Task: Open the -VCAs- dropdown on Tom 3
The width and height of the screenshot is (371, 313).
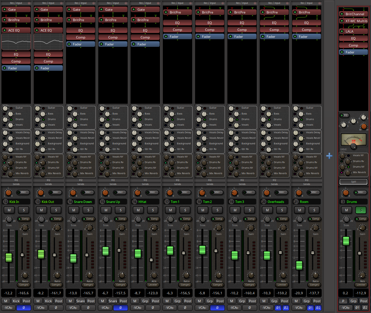Action: click(x=234, y=308)
